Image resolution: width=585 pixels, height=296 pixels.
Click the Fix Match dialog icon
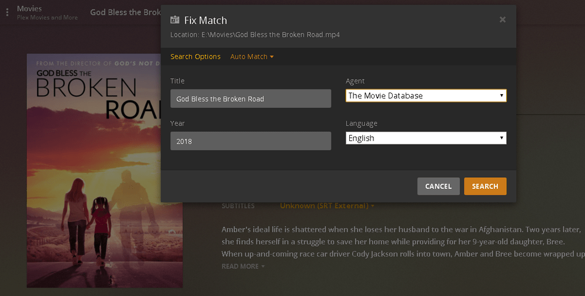[x=175, y=20]
